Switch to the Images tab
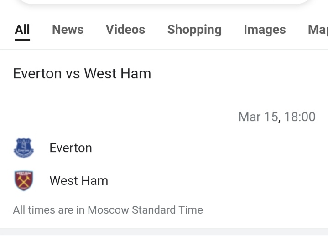 point(265,30)
